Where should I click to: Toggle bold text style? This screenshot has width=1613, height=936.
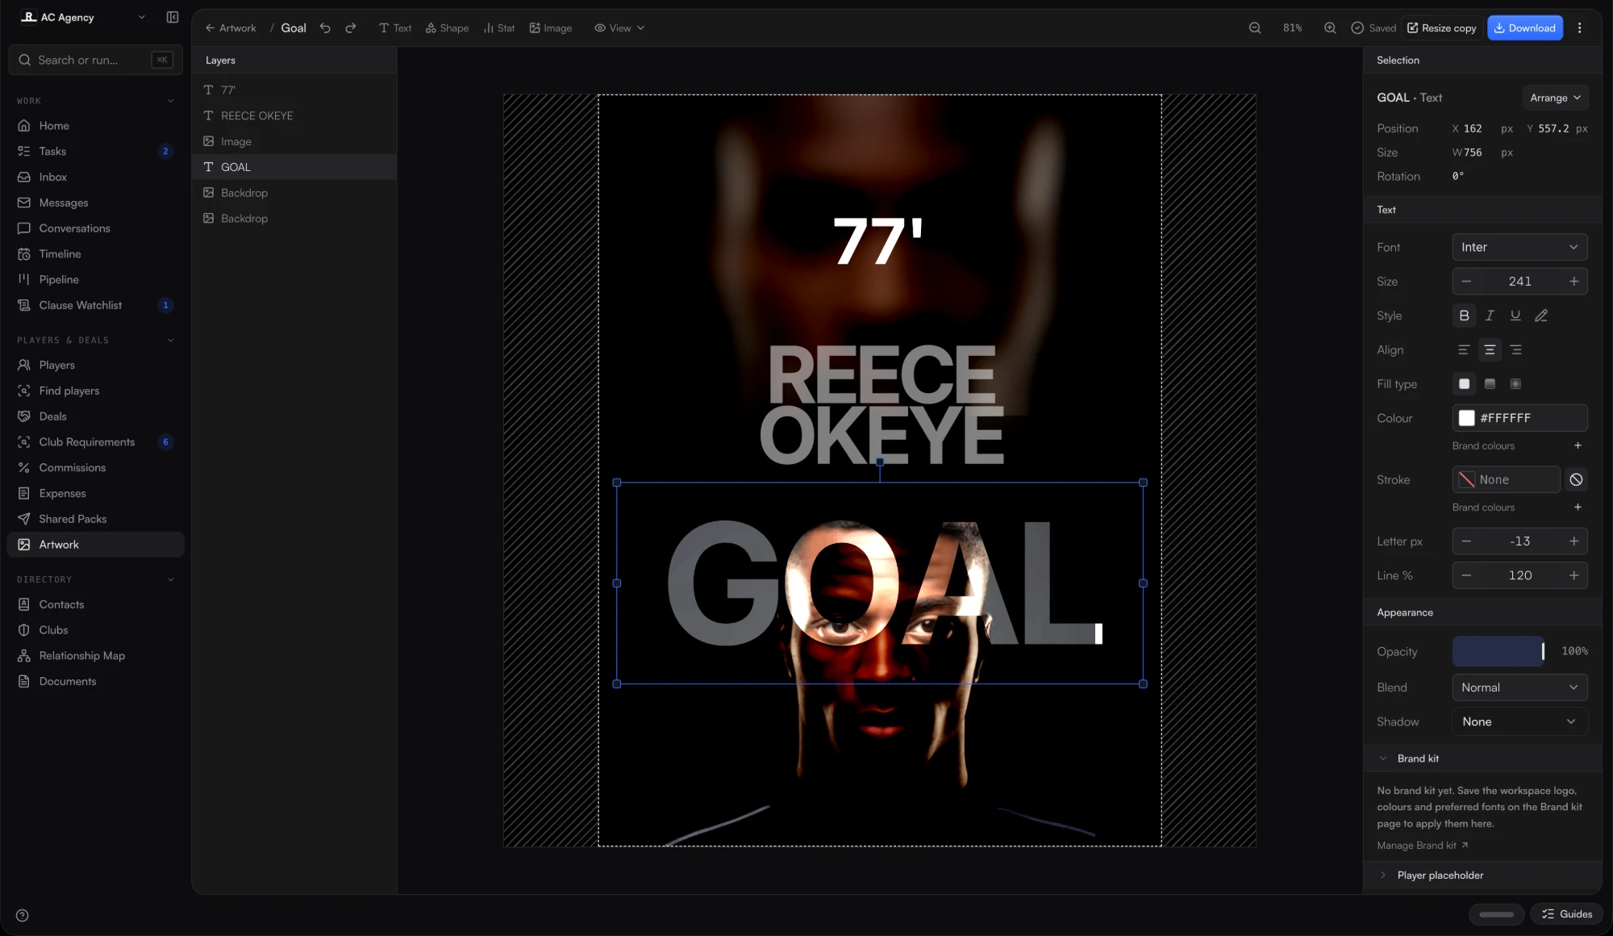pyautogui.click(x=1464, y=315)
